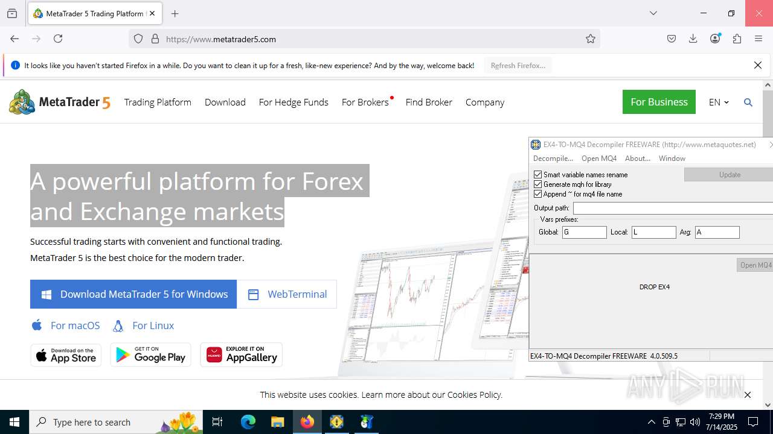Click the For Business button

pyautogui.click(x=659, y=102)
